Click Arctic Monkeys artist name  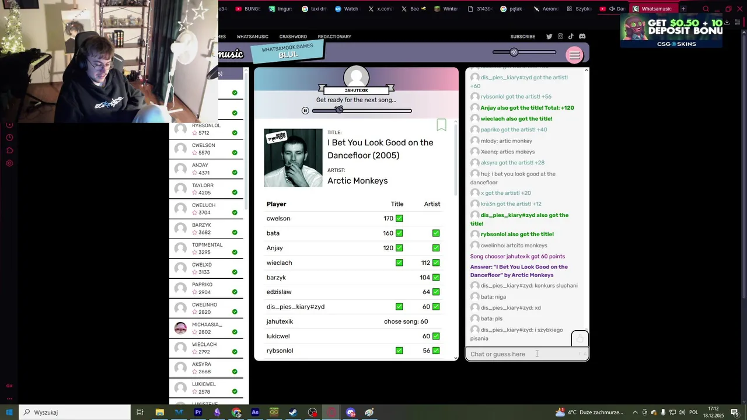[357, 181]
